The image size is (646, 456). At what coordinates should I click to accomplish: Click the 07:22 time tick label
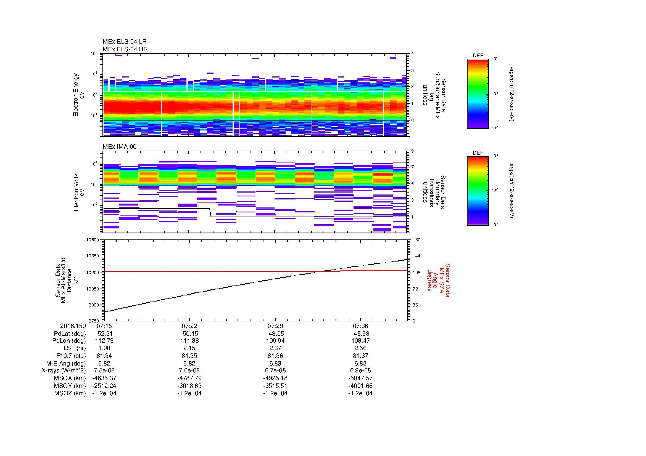(189, 326)
